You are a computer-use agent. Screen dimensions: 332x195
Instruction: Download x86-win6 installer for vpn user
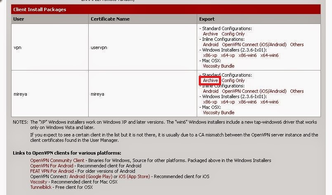tap(247, 56)
